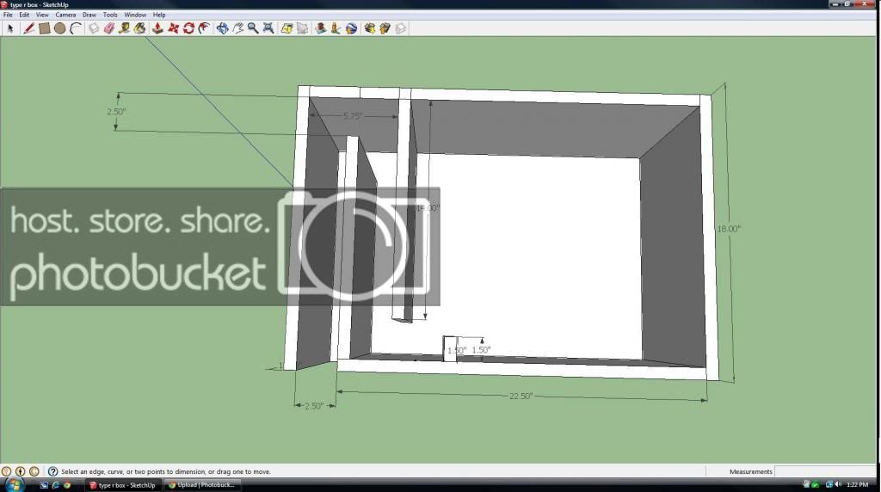Open the Camera menu
The width and height of the screenshot is (881, 492).
65,15
